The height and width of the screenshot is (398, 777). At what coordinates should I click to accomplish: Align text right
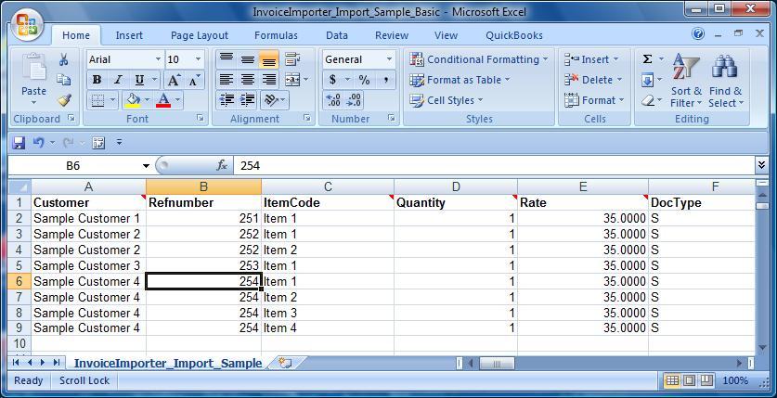268,80
